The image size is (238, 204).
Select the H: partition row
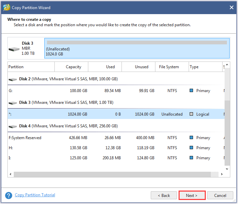click(116, 148)
